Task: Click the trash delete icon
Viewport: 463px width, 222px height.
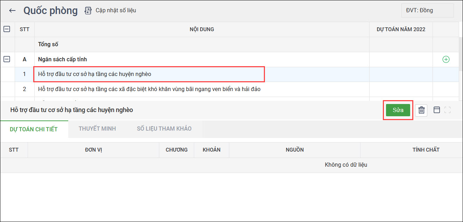Action: (x=421, y=110)
